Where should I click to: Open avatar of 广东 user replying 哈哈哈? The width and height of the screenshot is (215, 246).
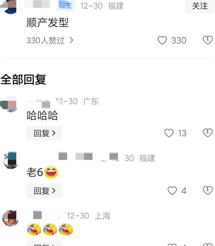[x=9, y=104]
